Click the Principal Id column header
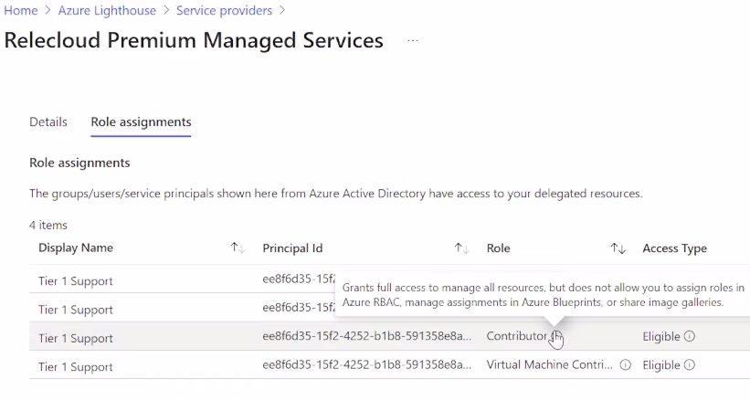The image size is (750, 400). click(292, 248)
